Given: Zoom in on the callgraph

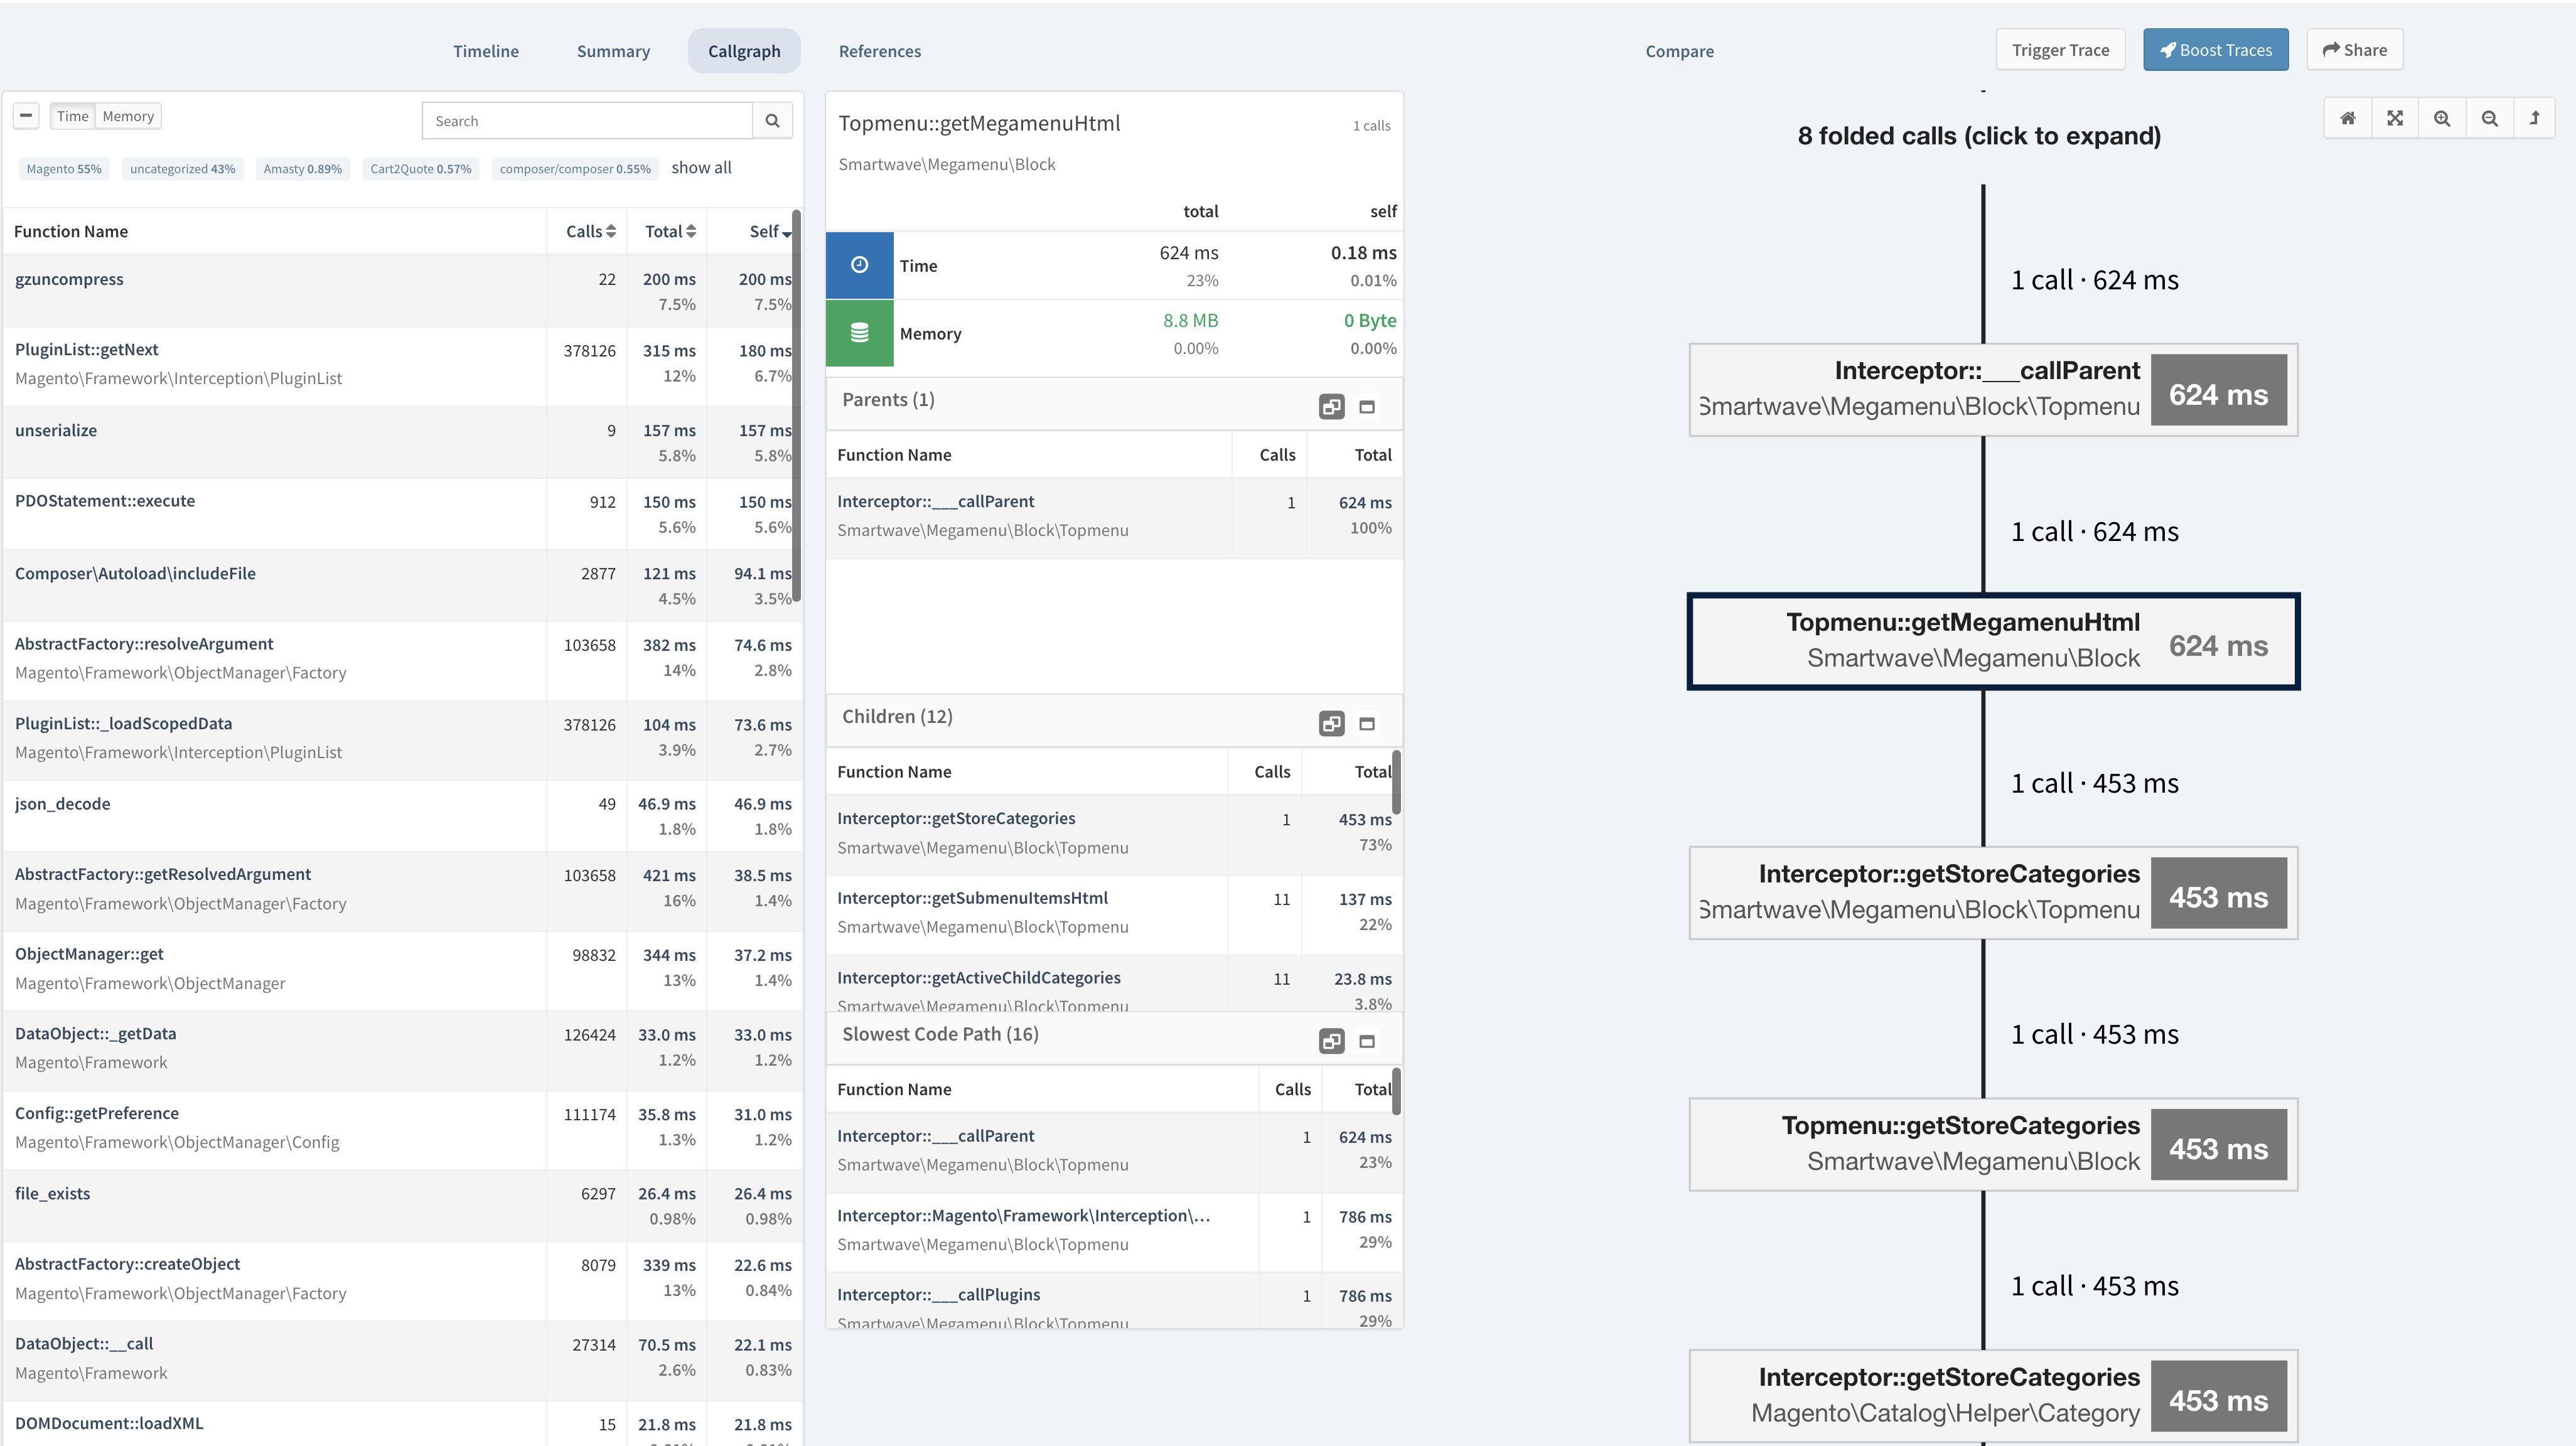Looking at the screenshot, I should [x=2442, y=118].
